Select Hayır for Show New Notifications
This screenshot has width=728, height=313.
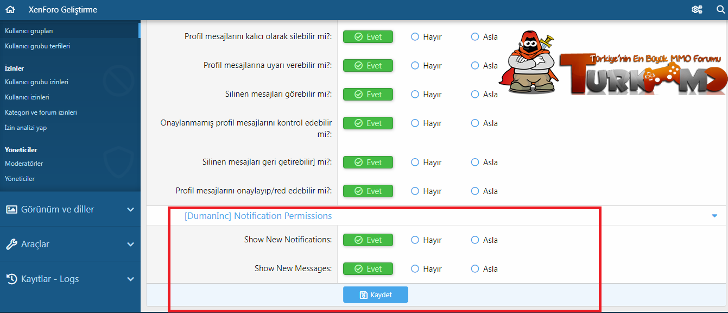[x=426, y=240]
